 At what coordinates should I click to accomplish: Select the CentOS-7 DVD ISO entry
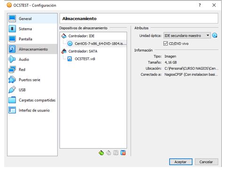[97, 44]
